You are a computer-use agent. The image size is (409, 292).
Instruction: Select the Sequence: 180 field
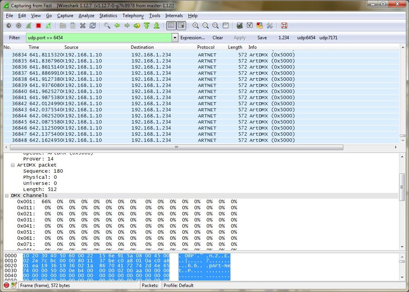tap(43, 171)
